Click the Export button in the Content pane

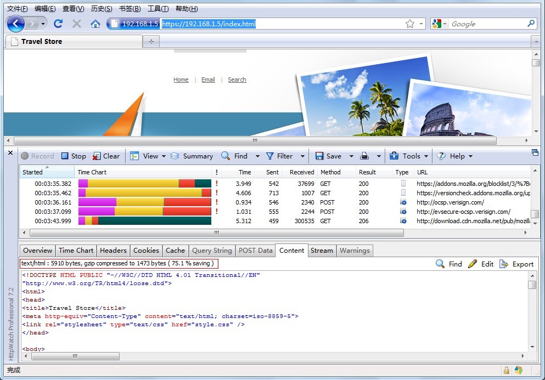coord(516,264)
